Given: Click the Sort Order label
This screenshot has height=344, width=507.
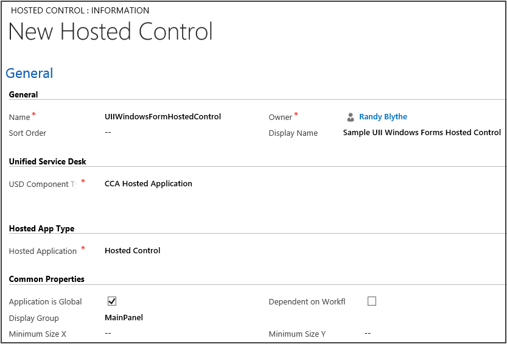Looking at the screenshot, I should click(28, 133).
